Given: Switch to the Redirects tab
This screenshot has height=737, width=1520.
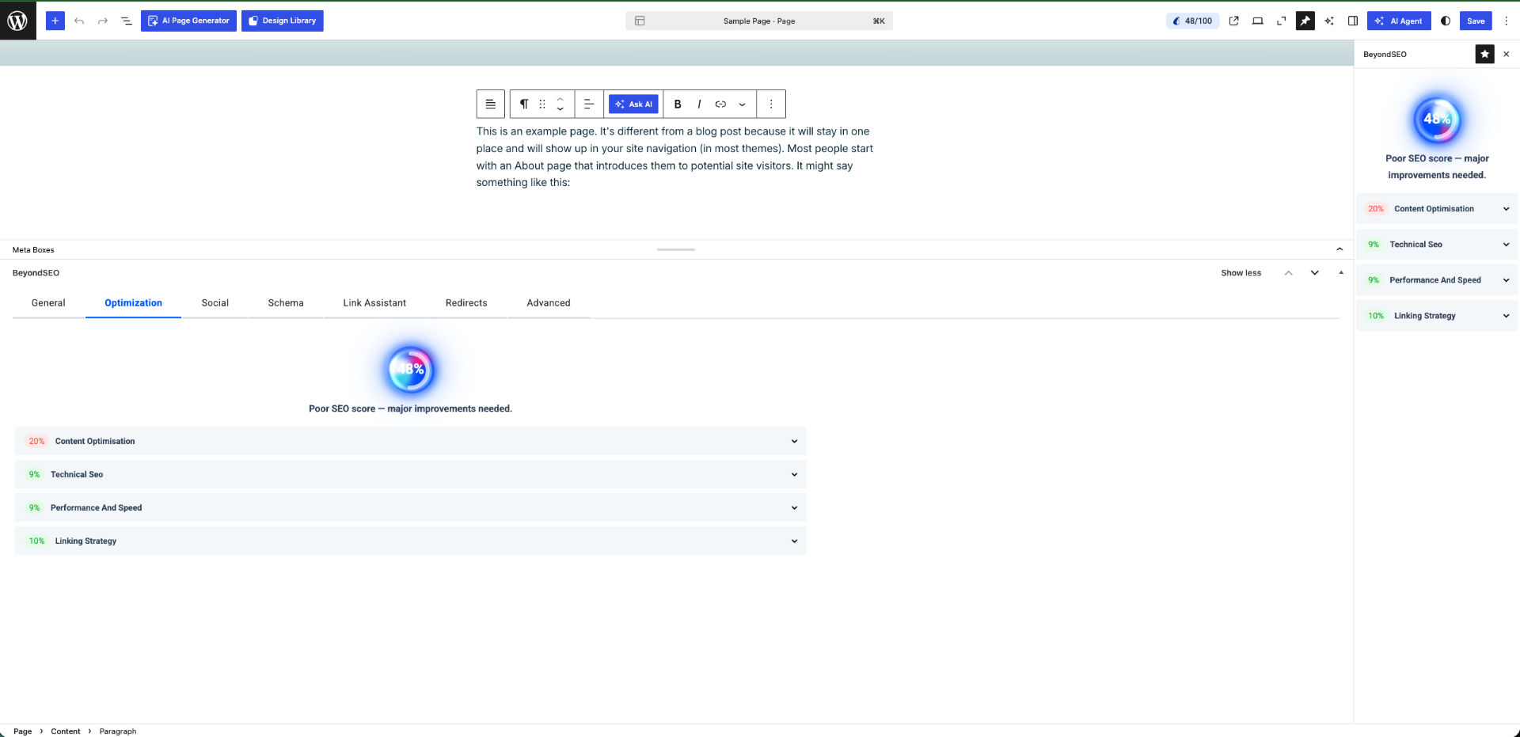Looking at the screenshot, I should pos(466,302).
